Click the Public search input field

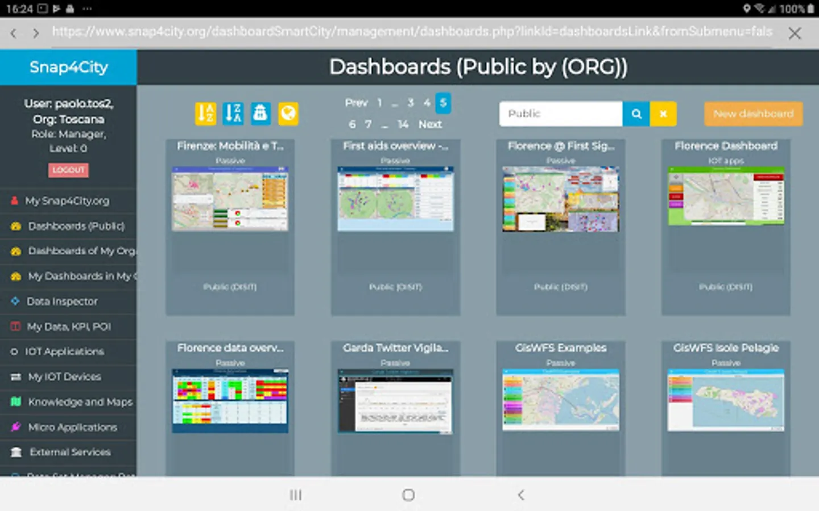click(x=561, y=114)
